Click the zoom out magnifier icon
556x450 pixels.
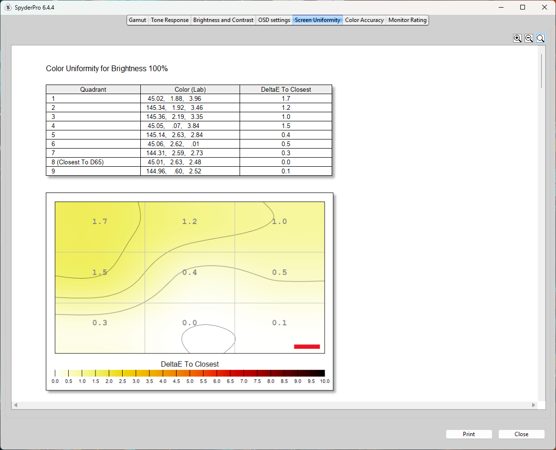[529, 38]
